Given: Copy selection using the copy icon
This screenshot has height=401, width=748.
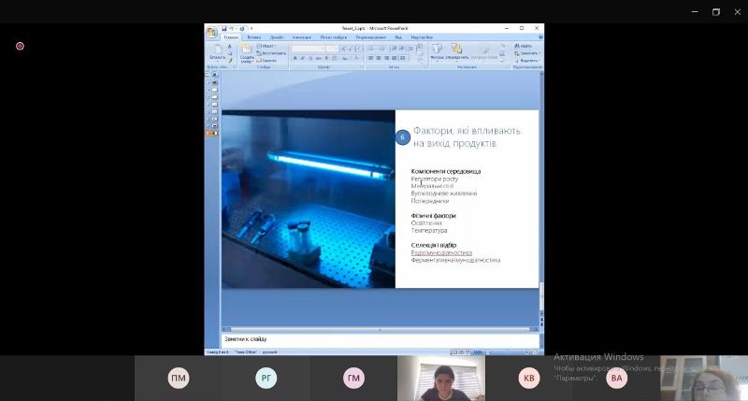Looking at the screenshot, I should pyautogui.click(x=229, y=53).
